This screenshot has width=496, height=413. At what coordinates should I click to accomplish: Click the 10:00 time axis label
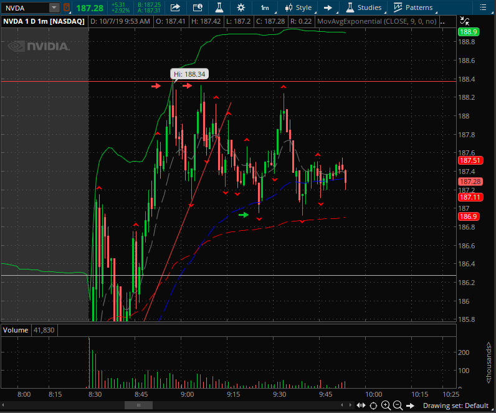click(x=374, y=395)
